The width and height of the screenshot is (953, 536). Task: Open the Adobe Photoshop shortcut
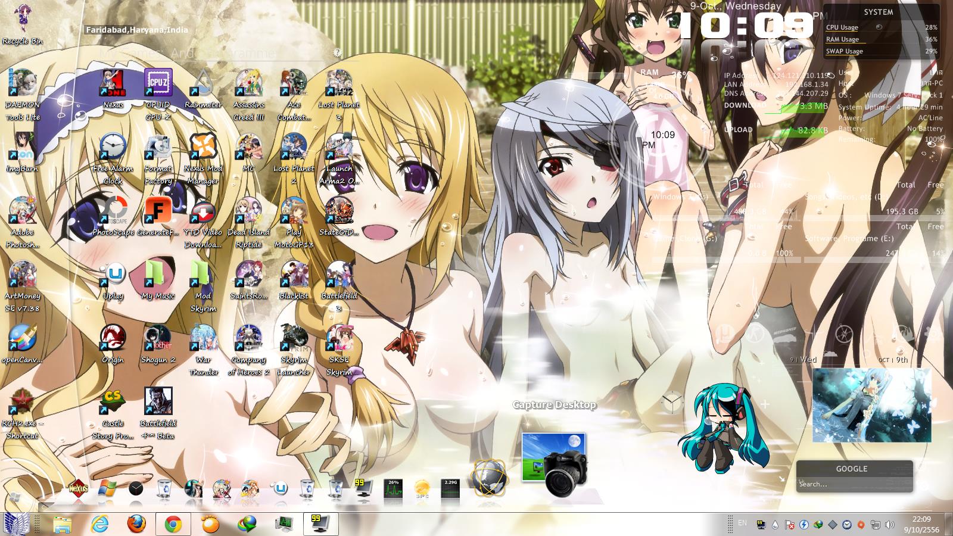click(23, 223)
